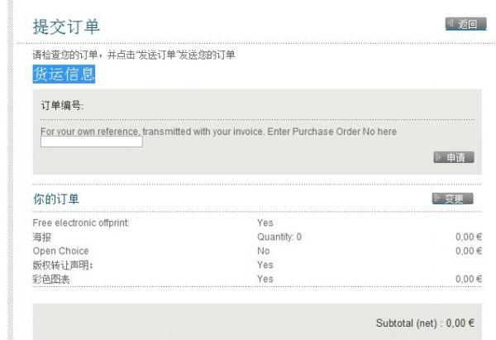Click the 彩色图表 item label
Image resolution: width=496 pixels, height=340 pixels.
[x=52, y=279]
